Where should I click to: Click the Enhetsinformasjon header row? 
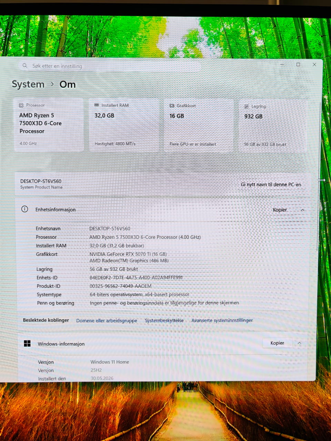(163, 209)
